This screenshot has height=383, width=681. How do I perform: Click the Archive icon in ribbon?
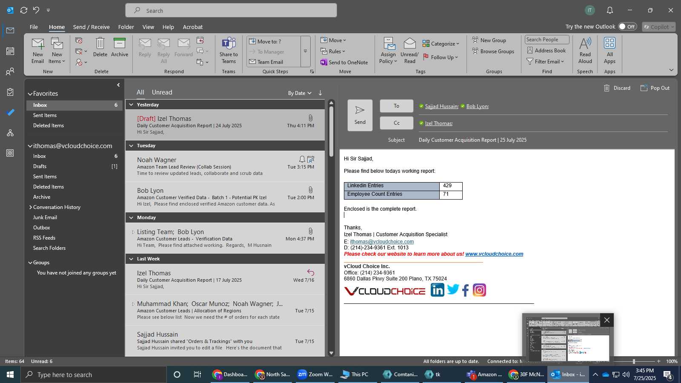(120, 47)
